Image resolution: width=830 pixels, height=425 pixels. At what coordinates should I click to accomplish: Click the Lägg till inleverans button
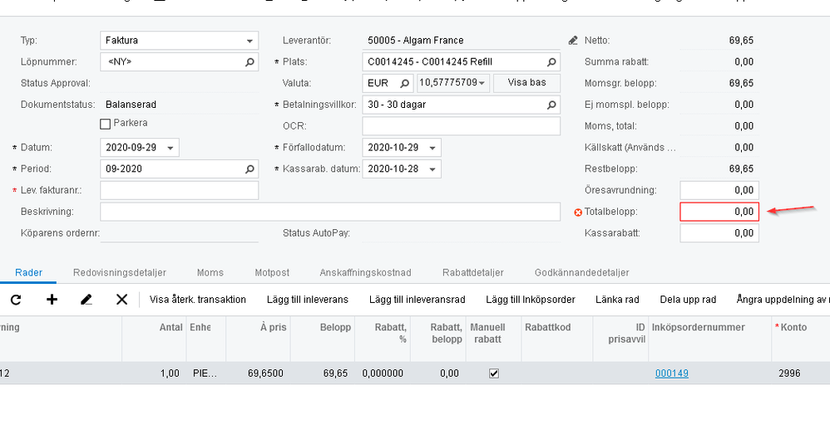[x=307, y=299]
